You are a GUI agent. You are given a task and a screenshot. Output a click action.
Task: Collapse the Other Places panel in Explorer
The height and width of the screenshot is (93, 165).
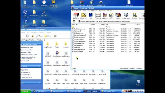pyautogui.click(x=40, y=66)
